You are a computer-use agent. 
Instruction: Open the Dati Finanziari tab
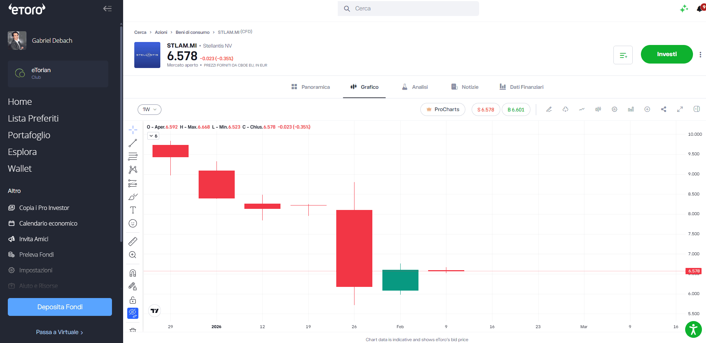coord(522,87)
